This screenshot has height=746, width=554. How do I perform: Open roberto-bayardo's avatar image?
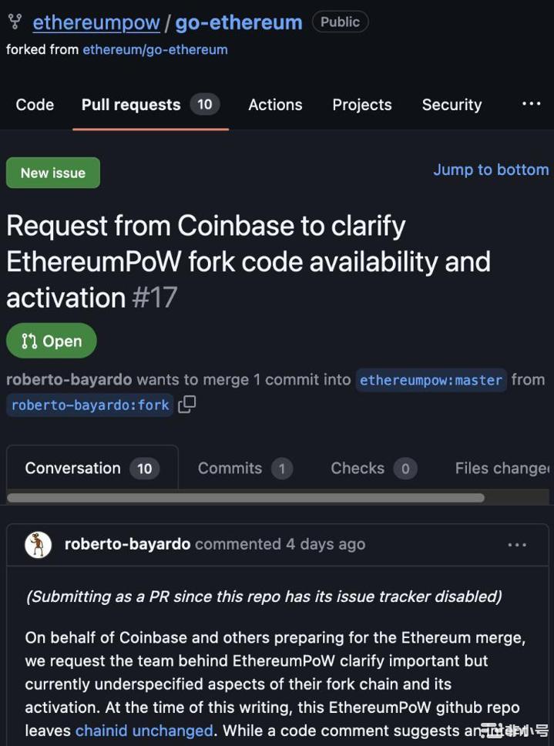pos(38,545)
